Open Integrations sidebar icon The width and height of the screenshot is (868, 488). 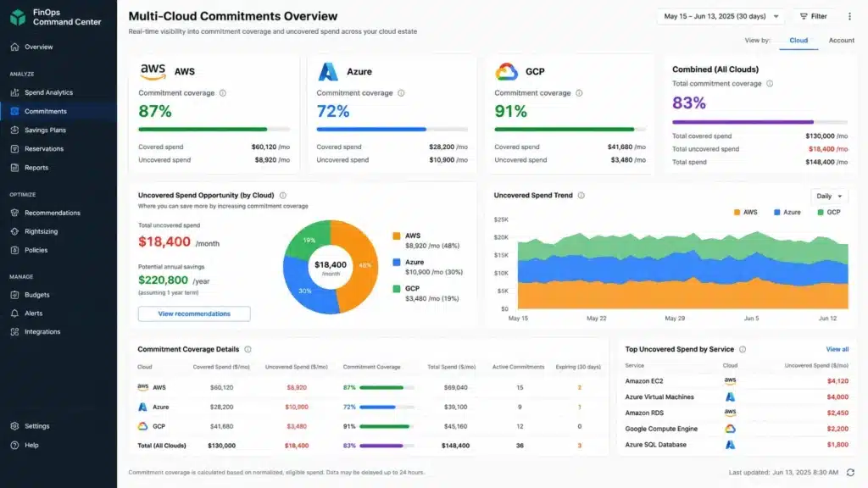tap(15, 332)
